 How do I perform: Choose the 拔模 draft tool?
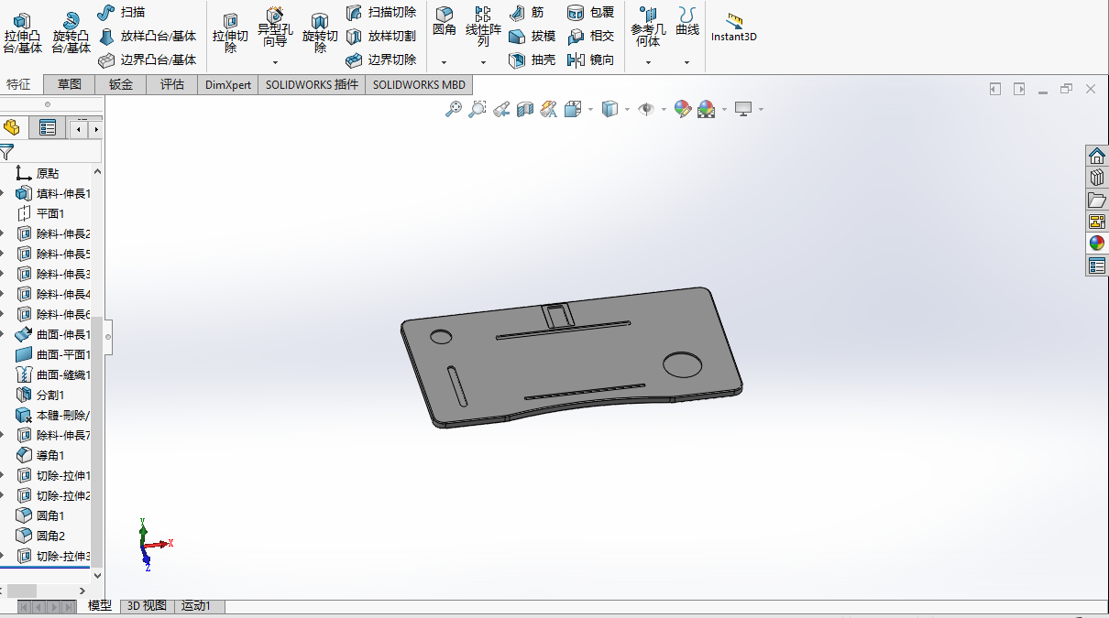pyautogui.click(x=532, y=36)
